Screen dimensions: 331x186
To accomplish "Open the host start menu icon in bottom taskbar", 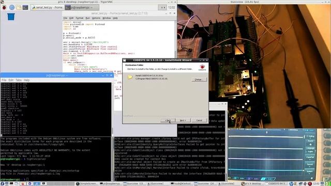I will 2,184.
